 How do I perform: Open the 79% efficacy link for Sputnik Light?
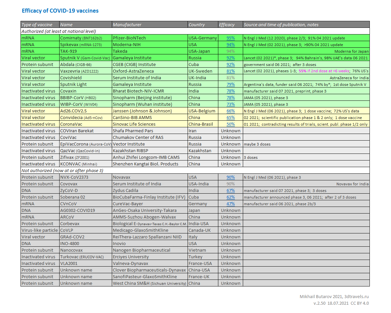231,84
